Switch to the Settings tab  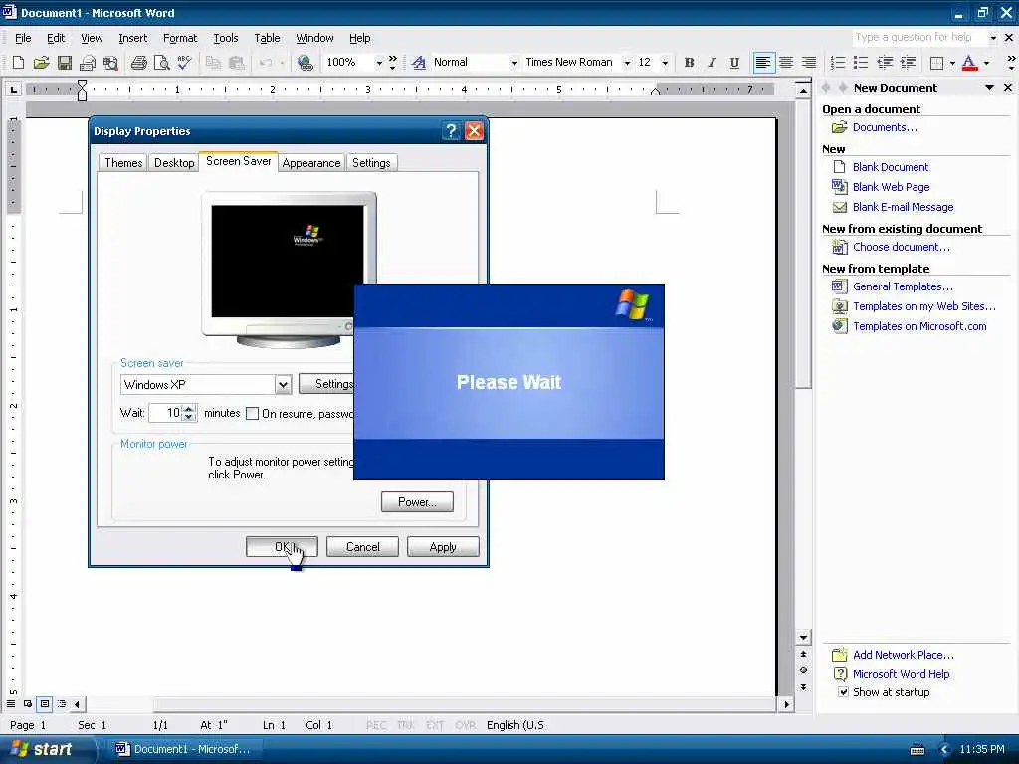[371, 163]
